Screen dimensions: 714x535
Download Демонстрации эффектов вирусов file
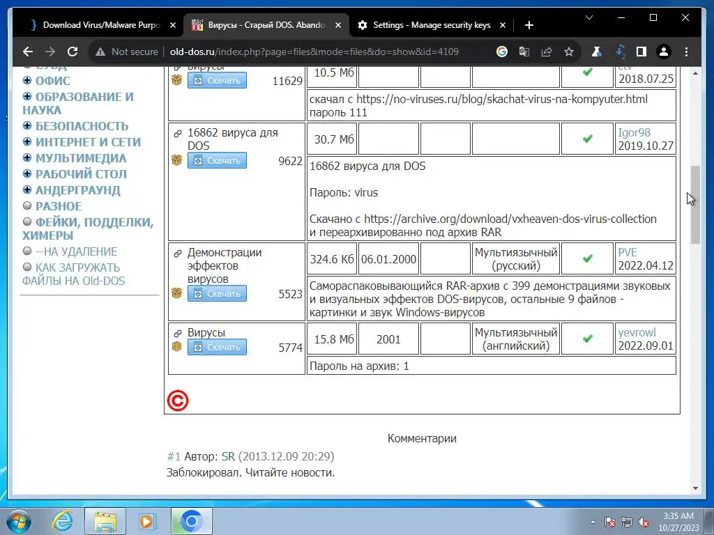click(218, 293)
